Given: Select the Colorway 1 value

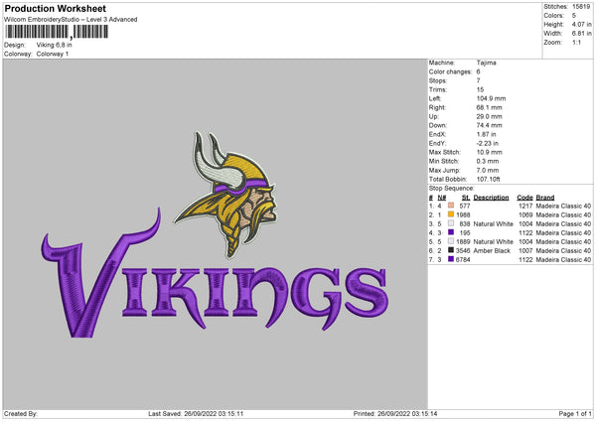Looking at the screenshot, I should [x=53, y=54].
